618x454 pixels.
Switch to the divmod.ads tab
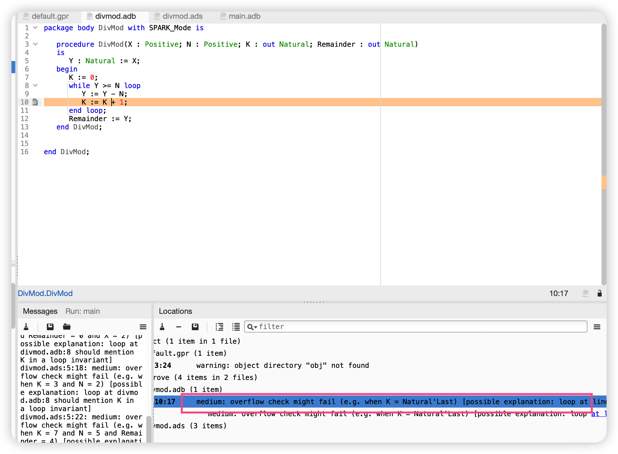click(182, 16)
